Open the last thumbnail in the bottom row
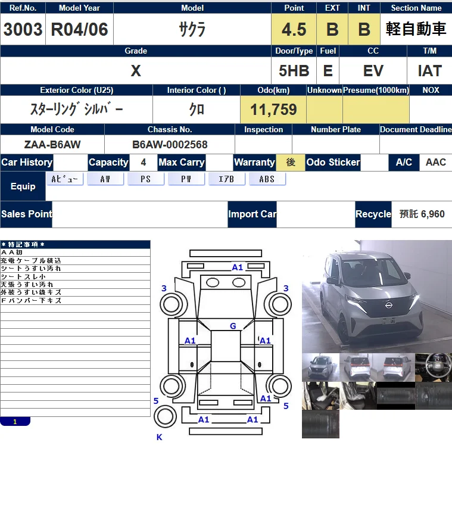The width and height of the screenshot is (452, 517). 320,424
